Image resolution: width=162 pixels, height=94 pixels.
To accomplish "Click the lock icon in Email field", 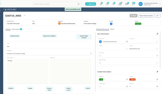I will tap(157, 49).
